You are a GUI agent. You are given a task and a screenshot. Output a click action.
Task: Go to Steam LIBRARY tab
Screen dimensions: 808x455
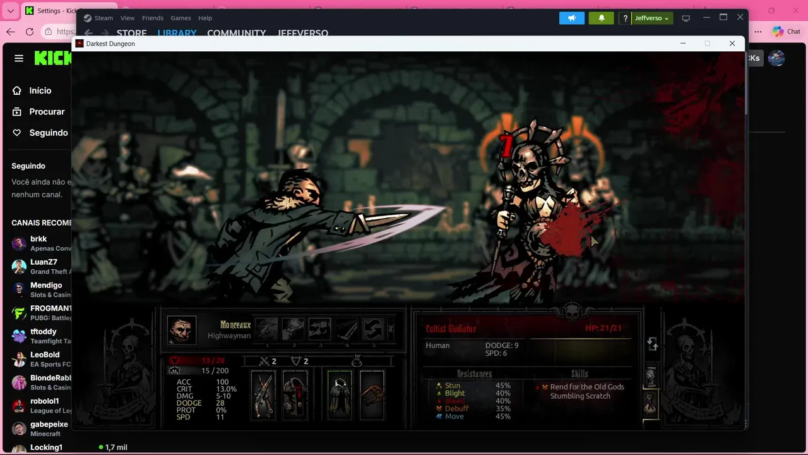click(x=177, y=33)
